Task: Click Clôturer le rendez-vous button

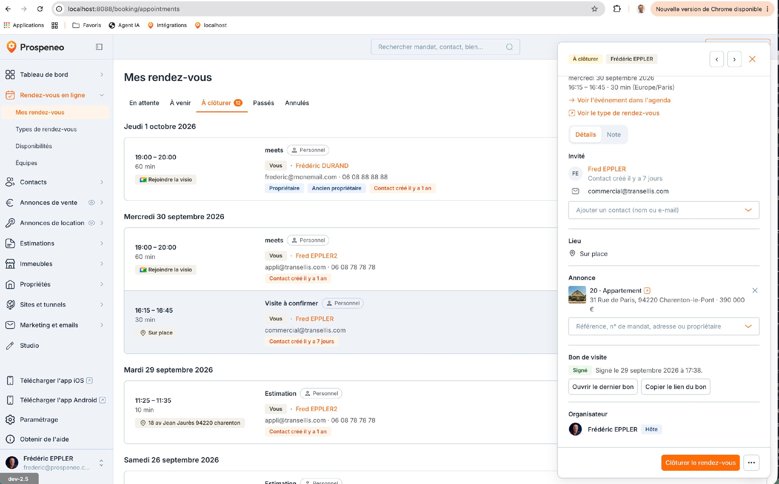Action: point(701,462)
